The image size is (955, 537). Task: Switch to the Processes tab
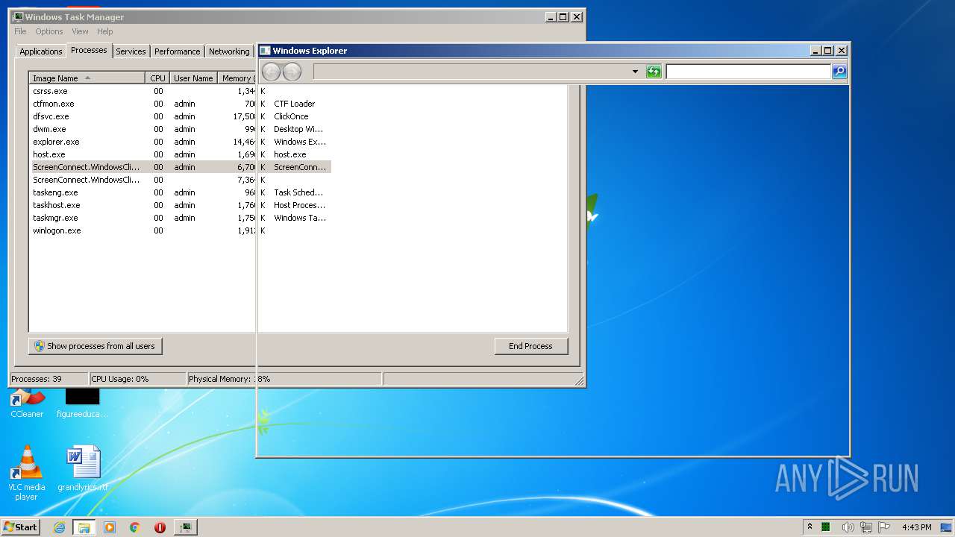click(89, 50)
